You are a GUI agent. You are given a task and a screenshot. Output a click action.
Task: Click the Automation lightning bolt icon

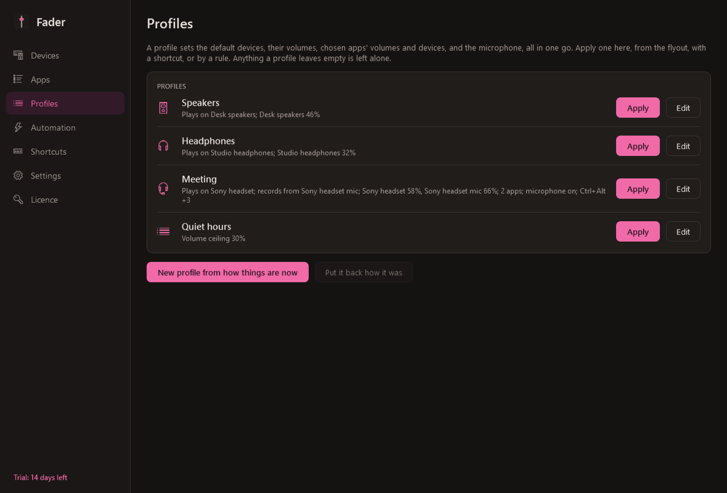(x=18, y=128)
